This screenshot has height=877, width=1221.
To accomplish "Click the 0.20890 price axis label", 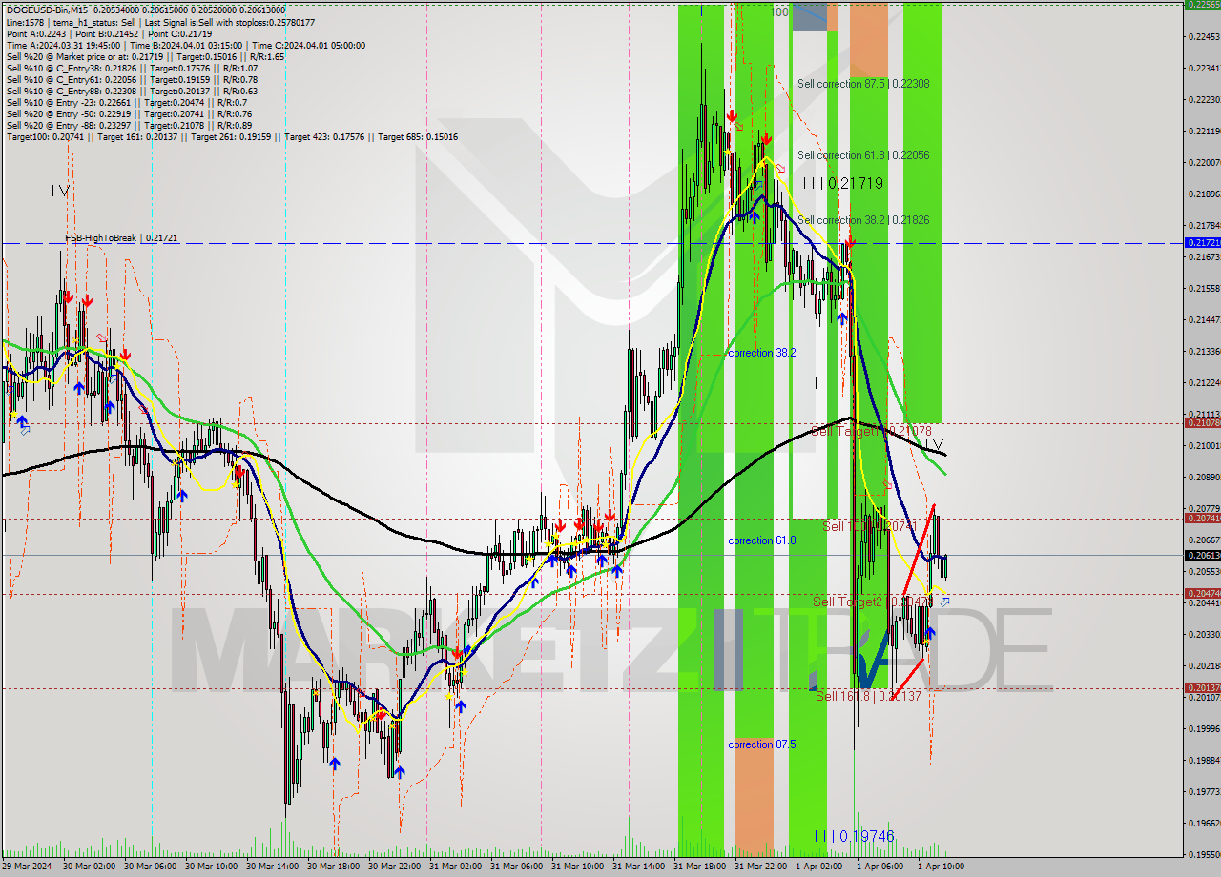I will pos(1206,477).
